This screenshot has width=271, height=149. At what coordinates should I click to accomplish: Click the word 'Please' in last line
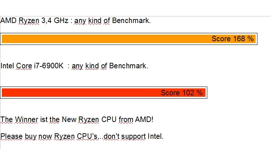click(x=12, y=137)
